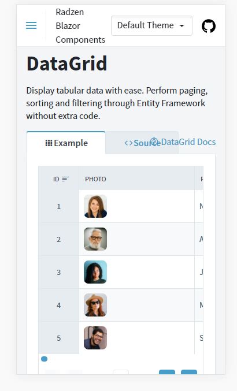
Task: Click the horizontal scrollbar thumb below grid
Action: click(44, 359)
